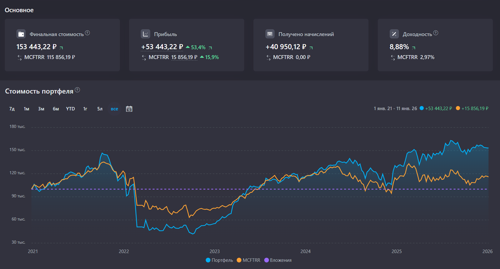Expand arrow next to +40 950,12 ₽ value

tap(311, 48)
